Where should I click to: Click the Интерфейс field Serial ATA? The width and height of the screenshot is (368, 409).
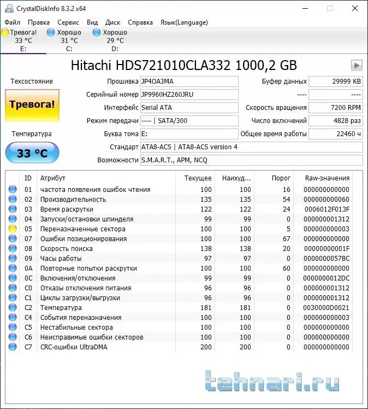pos(189,108)
